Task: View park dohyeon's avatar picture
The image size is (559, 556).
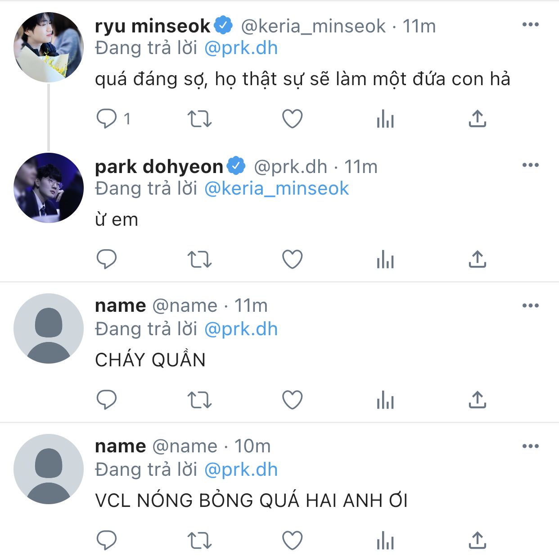Action: (49, 188)
